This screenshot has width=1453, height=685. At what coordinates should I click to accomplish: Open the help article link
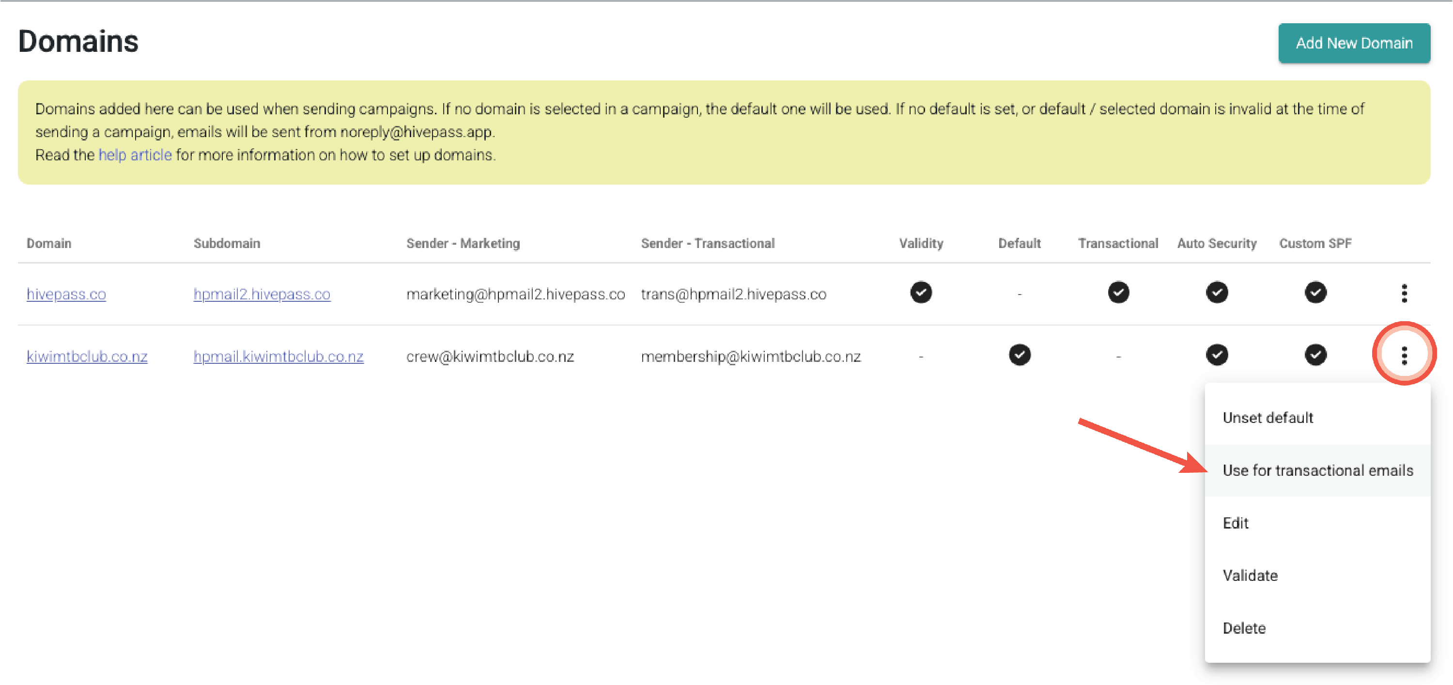click(135, 155)
